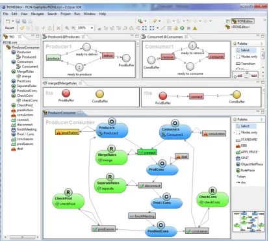
Task: Click the delete X toolbar icon
Action: (58, 28)
